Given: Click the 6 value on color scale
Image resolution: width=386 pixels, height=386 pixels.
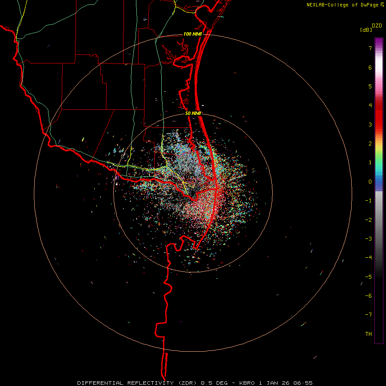Looking at the screenshot, I should 370,67.
